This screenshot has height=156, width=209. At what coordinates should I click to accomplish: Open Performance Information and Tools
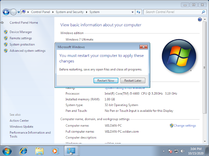tap(30, 134)
